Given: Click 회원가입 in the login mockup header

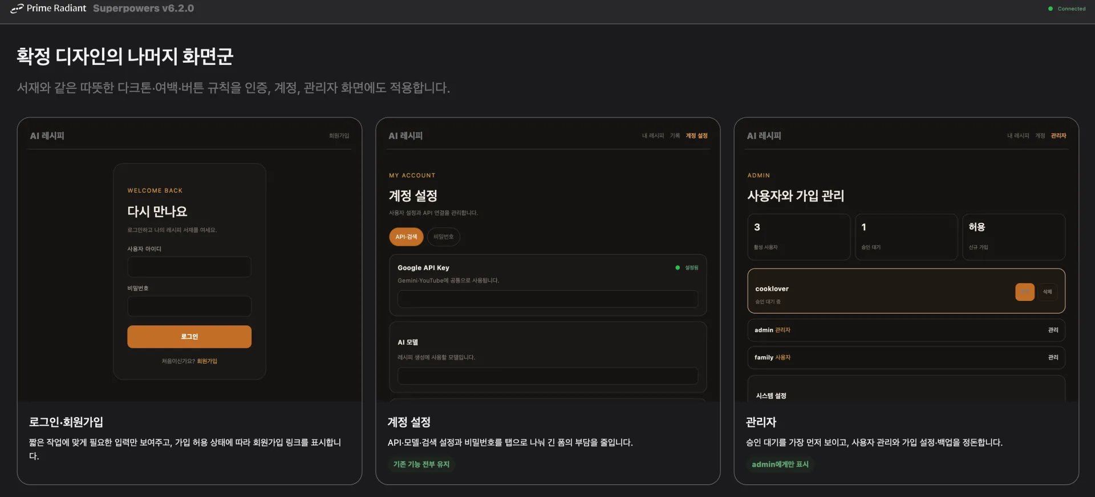Looking at the screenshot, I should [339, 136].
